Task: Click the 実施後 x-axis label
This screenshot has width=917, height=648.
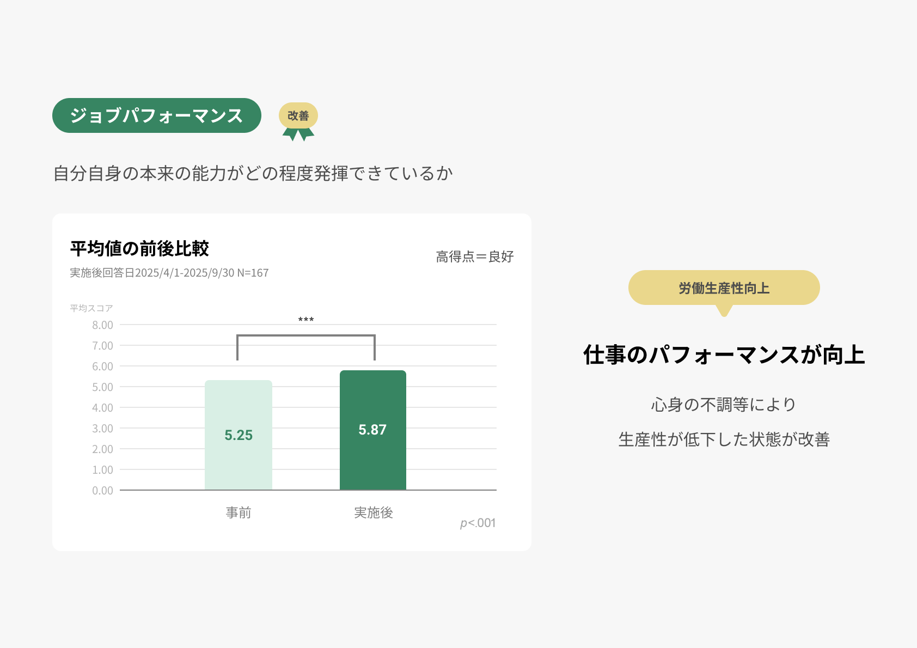Action: [373, 512]
